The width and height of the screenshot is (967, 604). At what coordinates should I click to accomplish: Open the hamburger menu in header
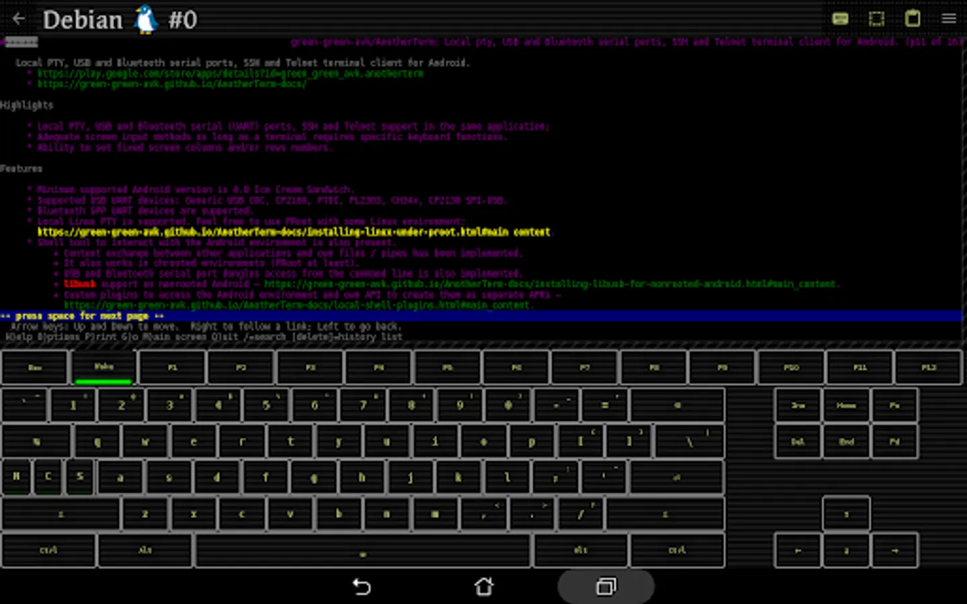coord(949,19)
